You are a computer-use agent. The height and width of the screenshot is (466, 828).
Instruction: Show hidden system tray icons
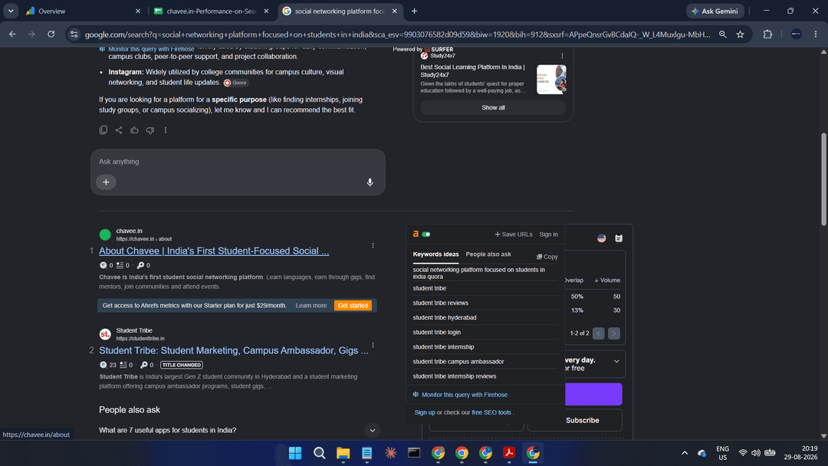pos(685,453)
